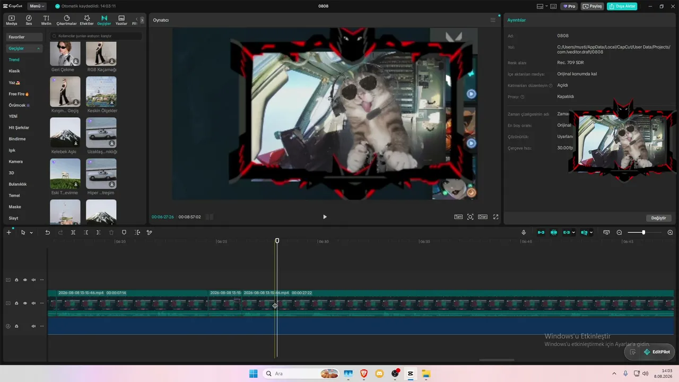This screenshot has width=679, height=382.
Task: Toggle clip linkage
Action: pyautogui.click(x=567, y=232)
